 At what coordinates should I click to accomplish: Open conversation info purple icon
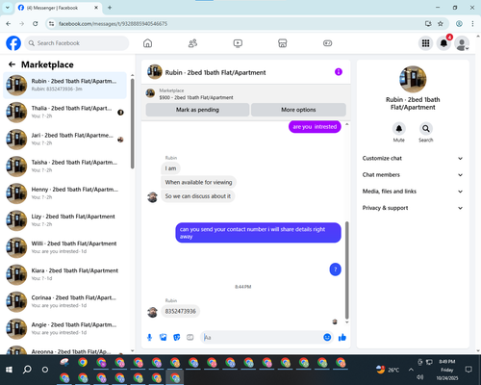(339, 72)
